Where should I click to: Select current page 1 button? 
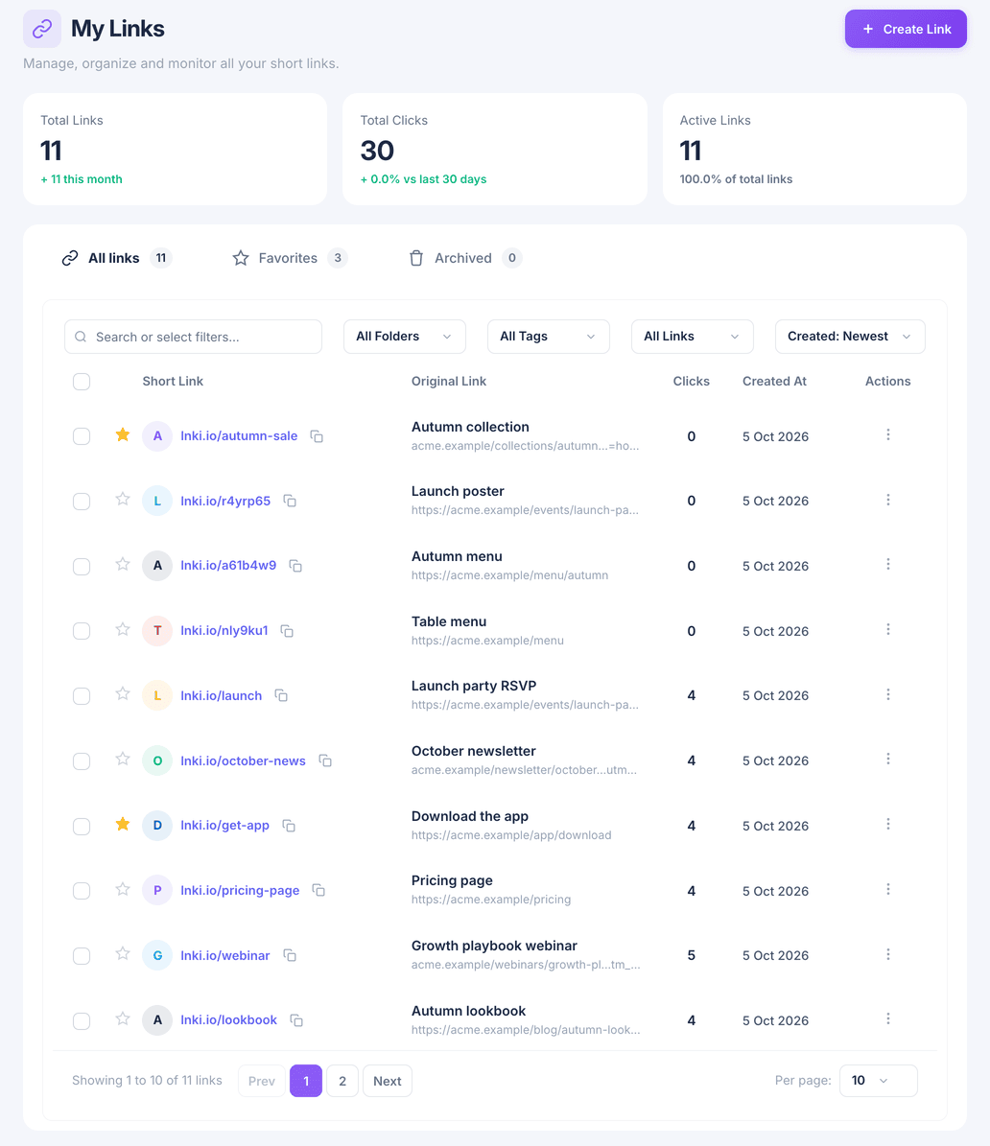pos(306,1081)
